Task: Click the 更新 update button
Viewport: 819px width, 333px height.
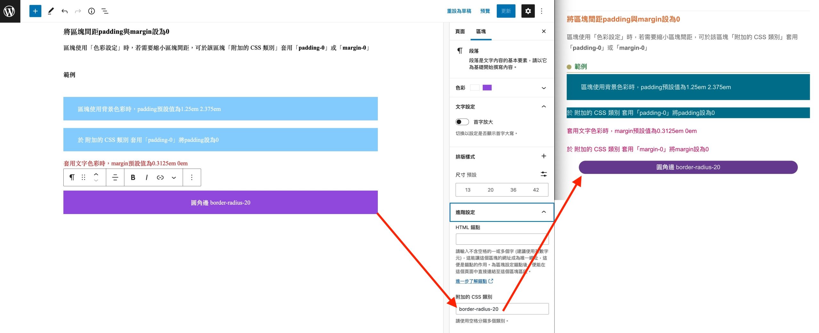Action: point(506,11)
